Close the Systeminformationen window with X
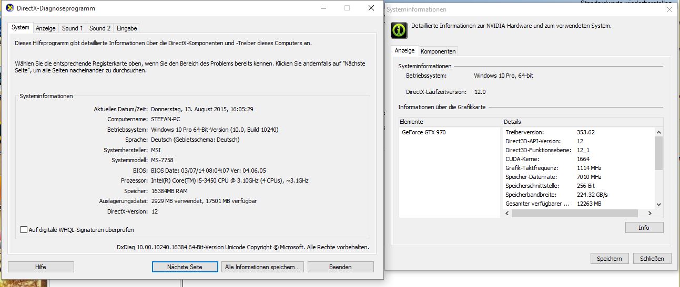The height and width of the screenshot is (287, 680). pyautogui.click(x=669, y=9)
